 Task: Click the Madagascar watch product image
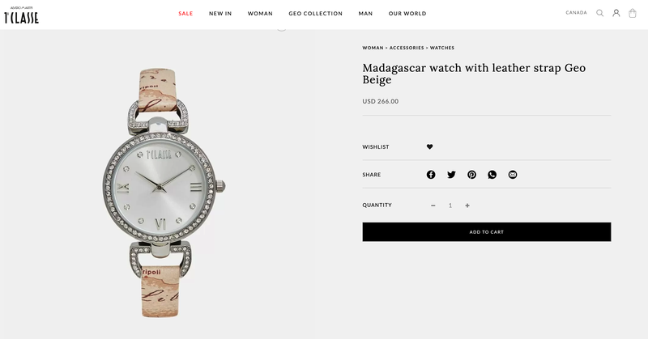[x=164, y=193]
